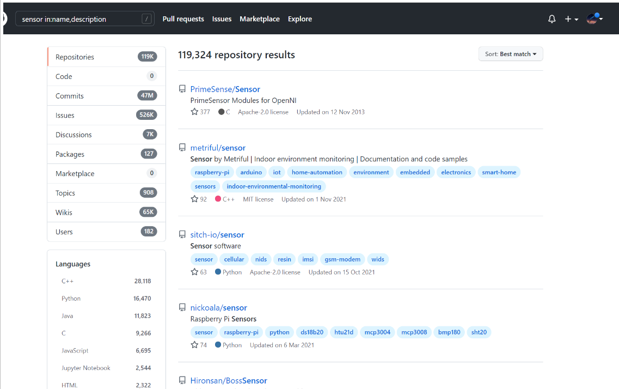Open the plus create-new menu

pos(571,19)
